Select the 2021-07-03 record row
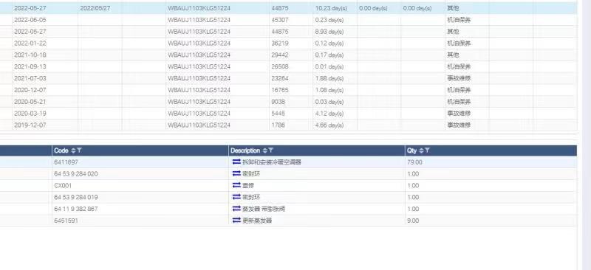The width and height of the screenshot is (591, 270). point(288,78)
